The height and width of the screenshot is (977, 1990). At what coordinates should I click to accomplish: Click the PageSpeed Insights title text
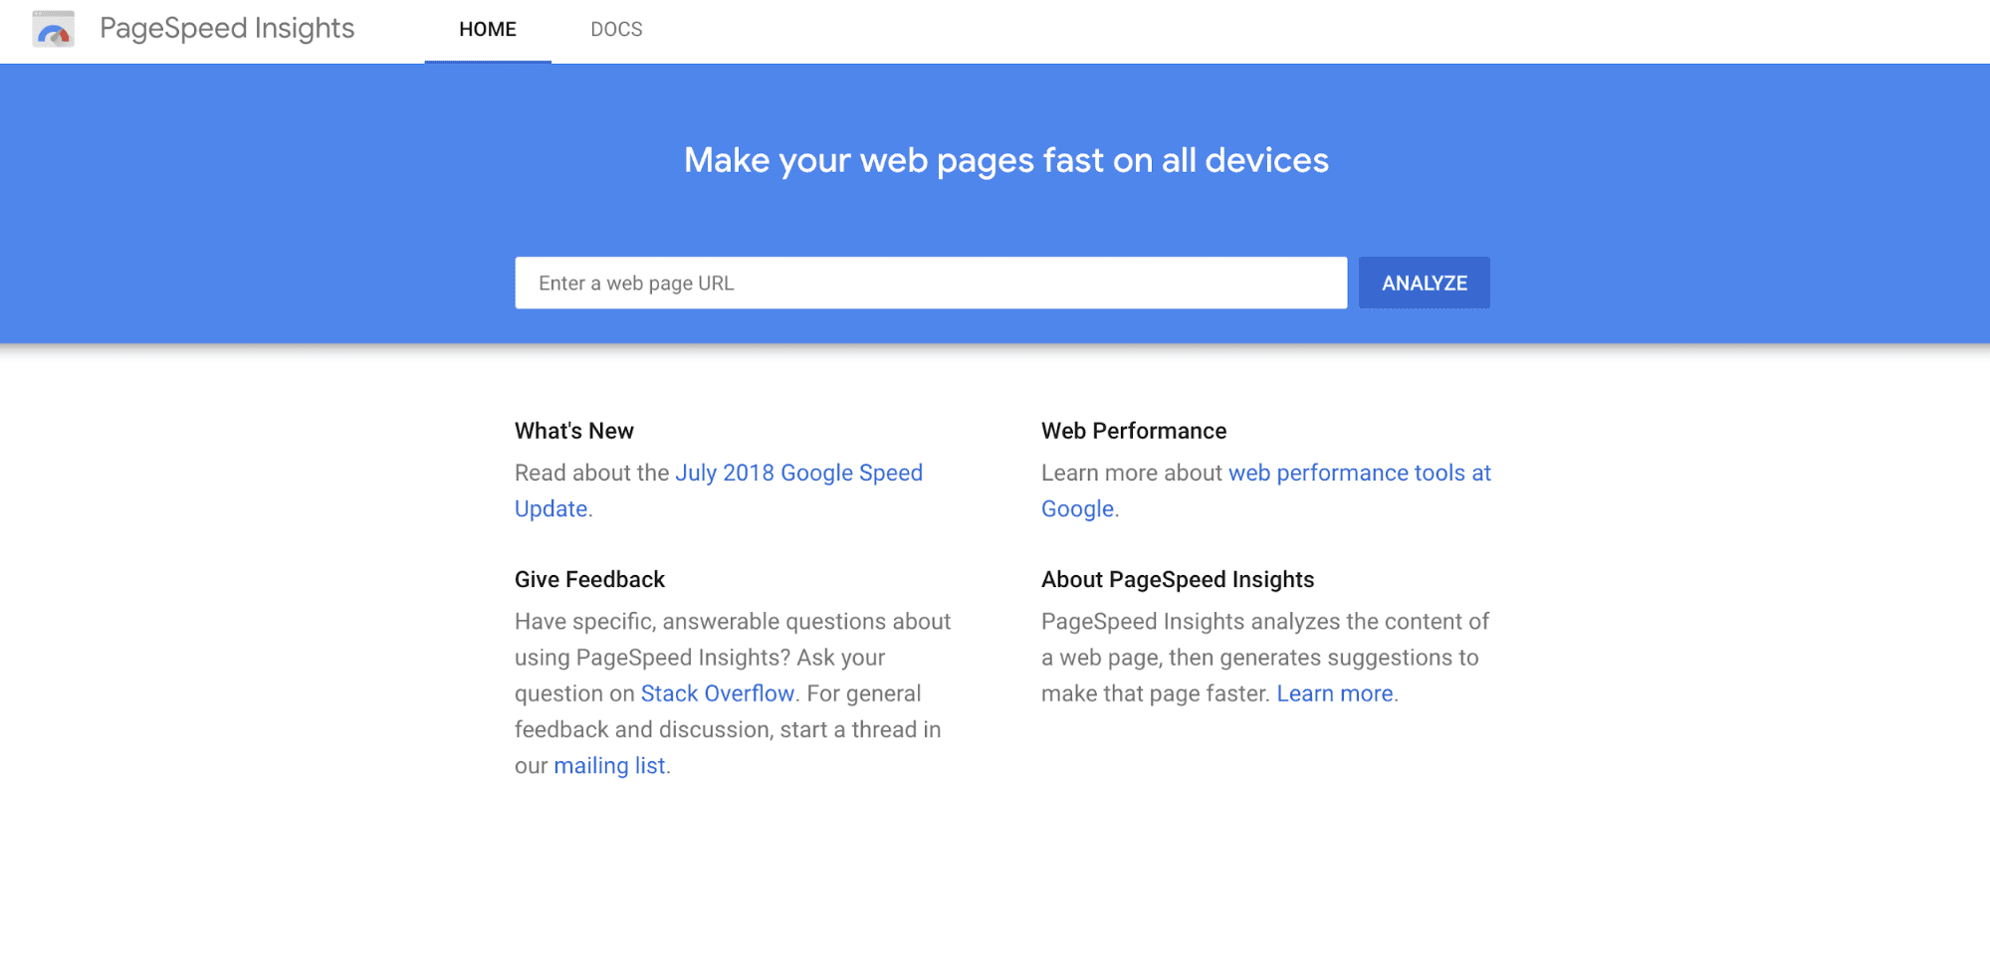pos(227,29)
